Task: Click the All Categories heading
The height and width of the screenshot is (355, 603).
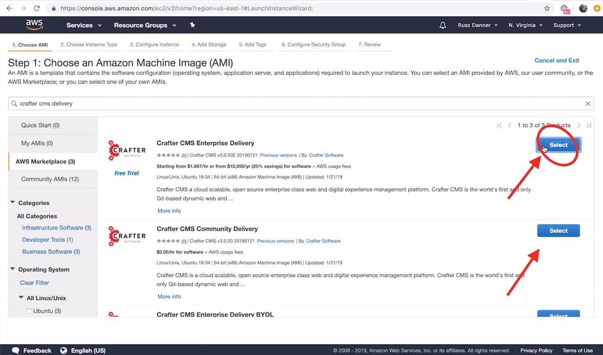Action: coord(37,216)
